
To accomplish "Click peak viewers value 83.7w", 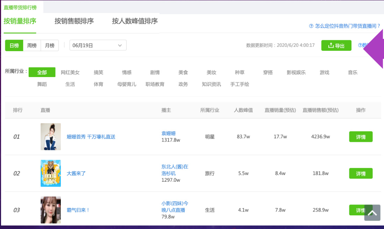I will pyautogui.click(x=243, y=137).
